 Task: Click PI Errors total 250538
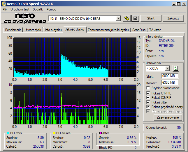click(x=38, y=146)
